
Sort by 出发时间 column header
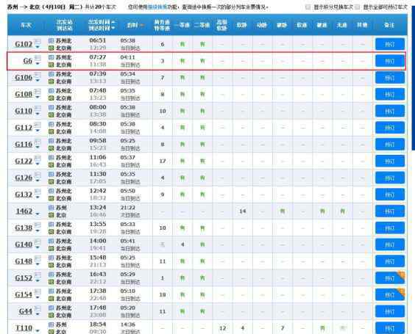click(102, 21)
